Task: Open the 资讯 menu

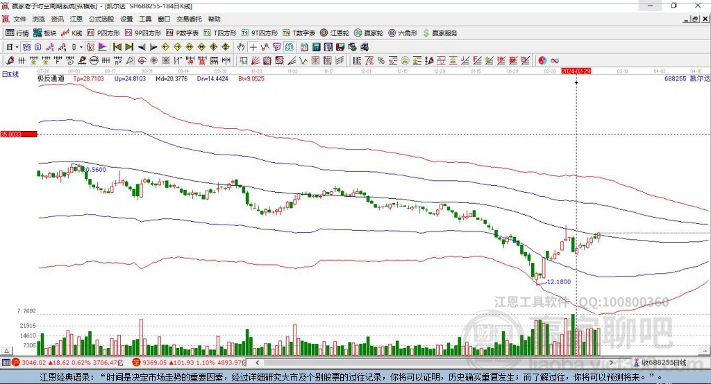Action: [x=57, y=19]
